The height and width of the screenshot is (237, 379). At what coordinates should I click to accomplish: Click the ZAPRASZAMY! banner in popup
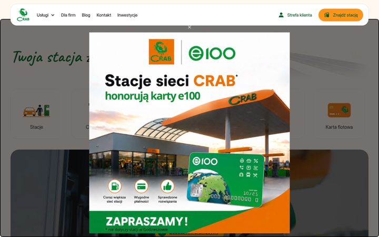coord(147,221)
